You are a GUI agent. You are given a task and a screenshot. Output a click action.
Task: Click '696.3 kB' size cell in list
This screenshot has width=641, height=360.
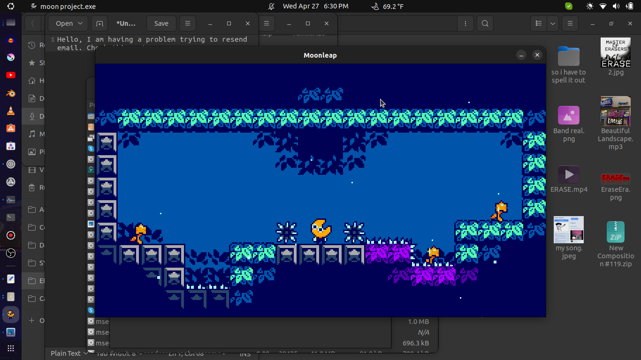point(416,343)
